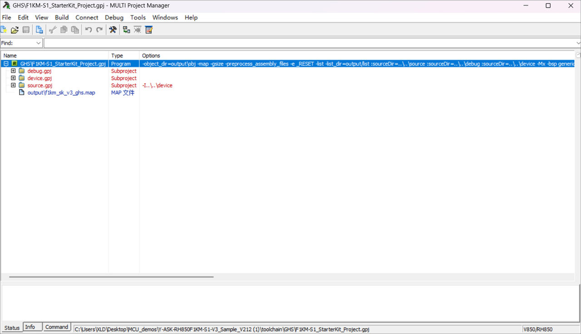Viewport: 581px width, 334px height.
Task: Click the New Project toolbar icon
Action: point(3,30)
